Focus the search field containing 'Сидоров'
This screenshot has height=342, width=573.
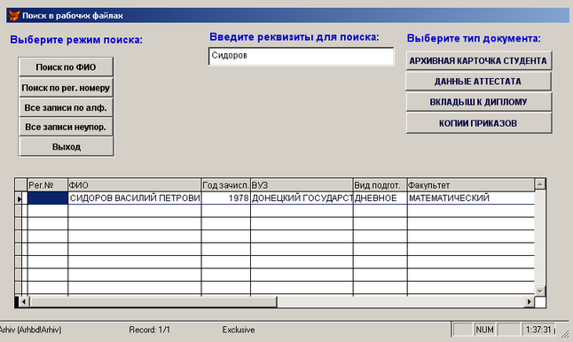click(301, 56)
